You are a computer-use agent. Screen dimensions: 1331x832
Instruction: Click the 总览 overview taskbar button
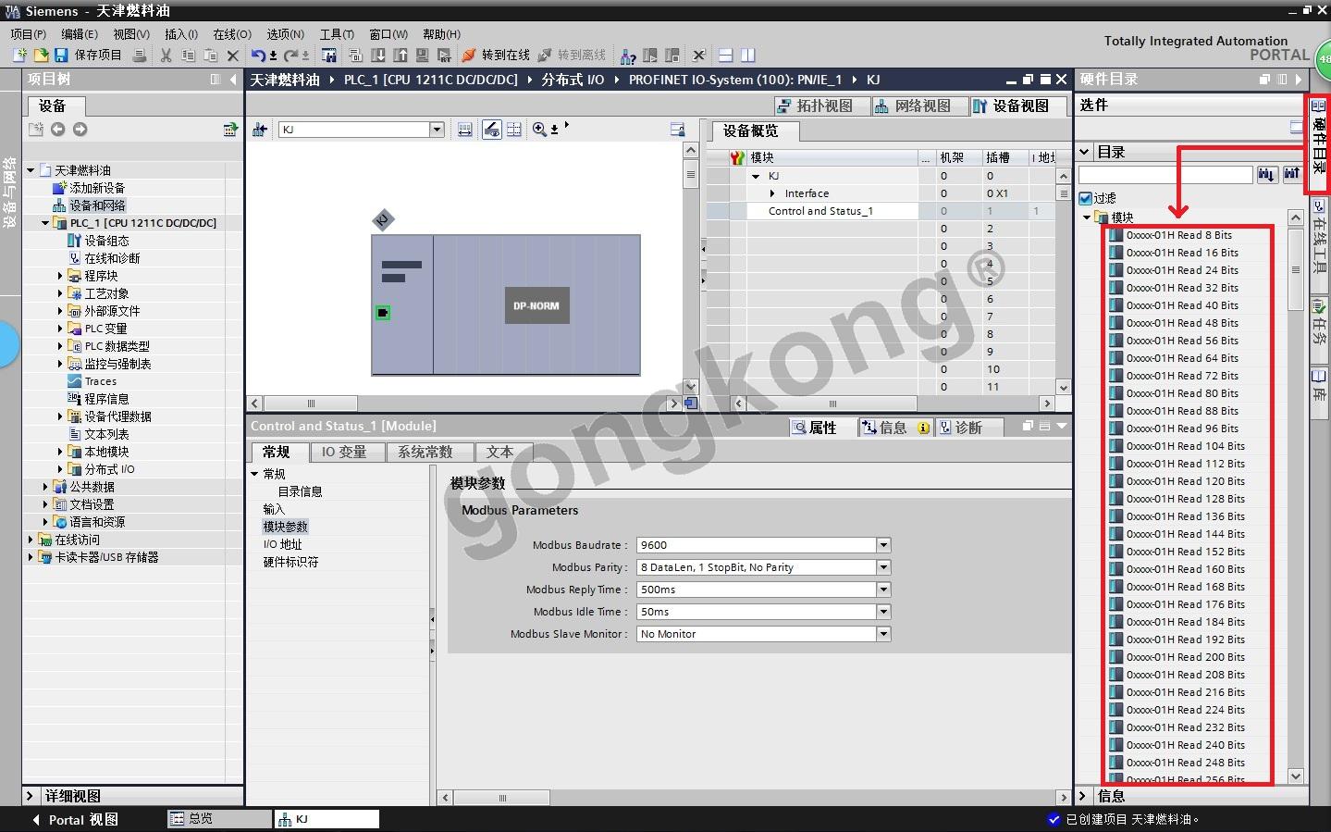click(220, 819)
